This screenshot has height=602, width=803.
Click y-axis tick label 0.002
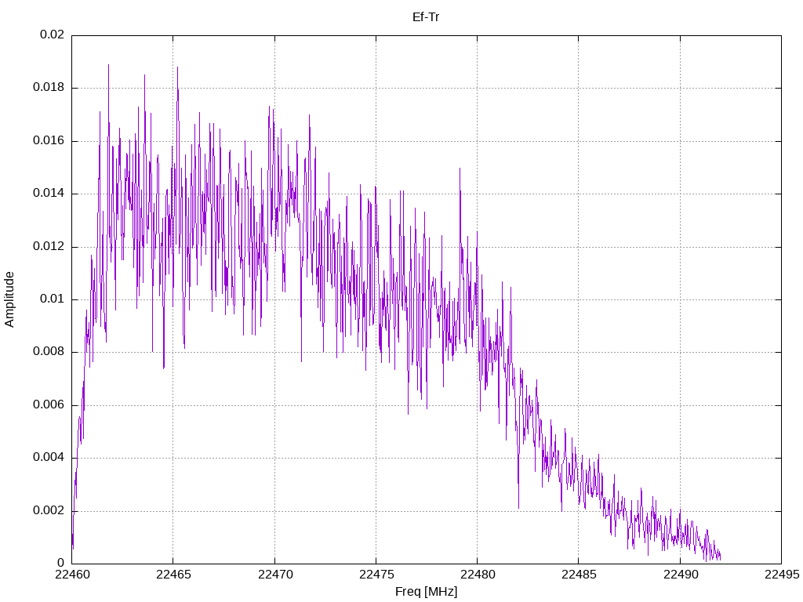pyautogui.click(x=49, y=511)
